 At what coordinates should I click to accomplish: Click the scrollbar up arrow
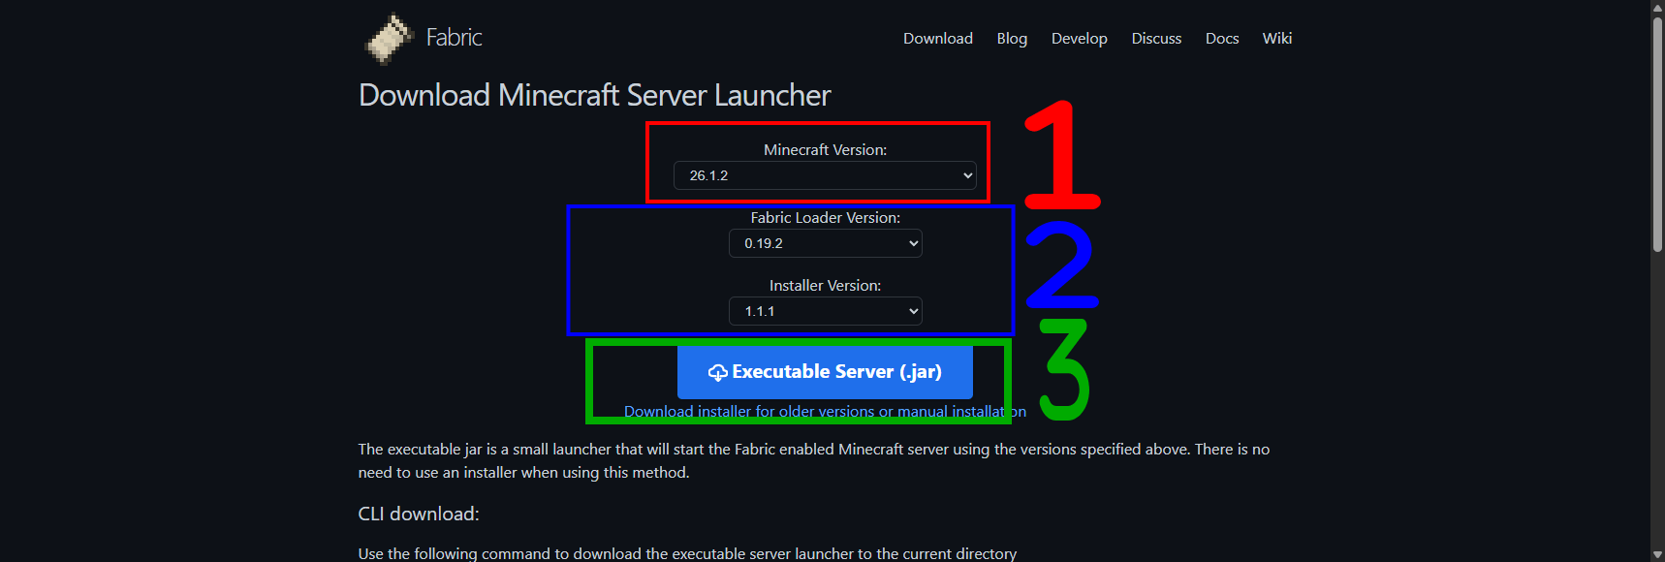point(1657,7)
